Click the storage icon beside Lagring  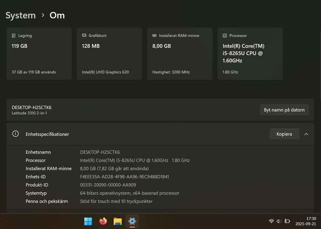(14, 36)
